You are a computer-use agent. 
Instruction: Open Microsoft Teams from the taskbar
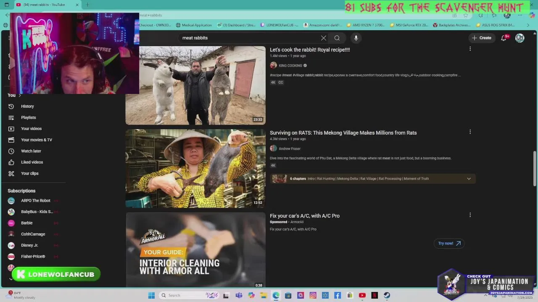point(239,295)
